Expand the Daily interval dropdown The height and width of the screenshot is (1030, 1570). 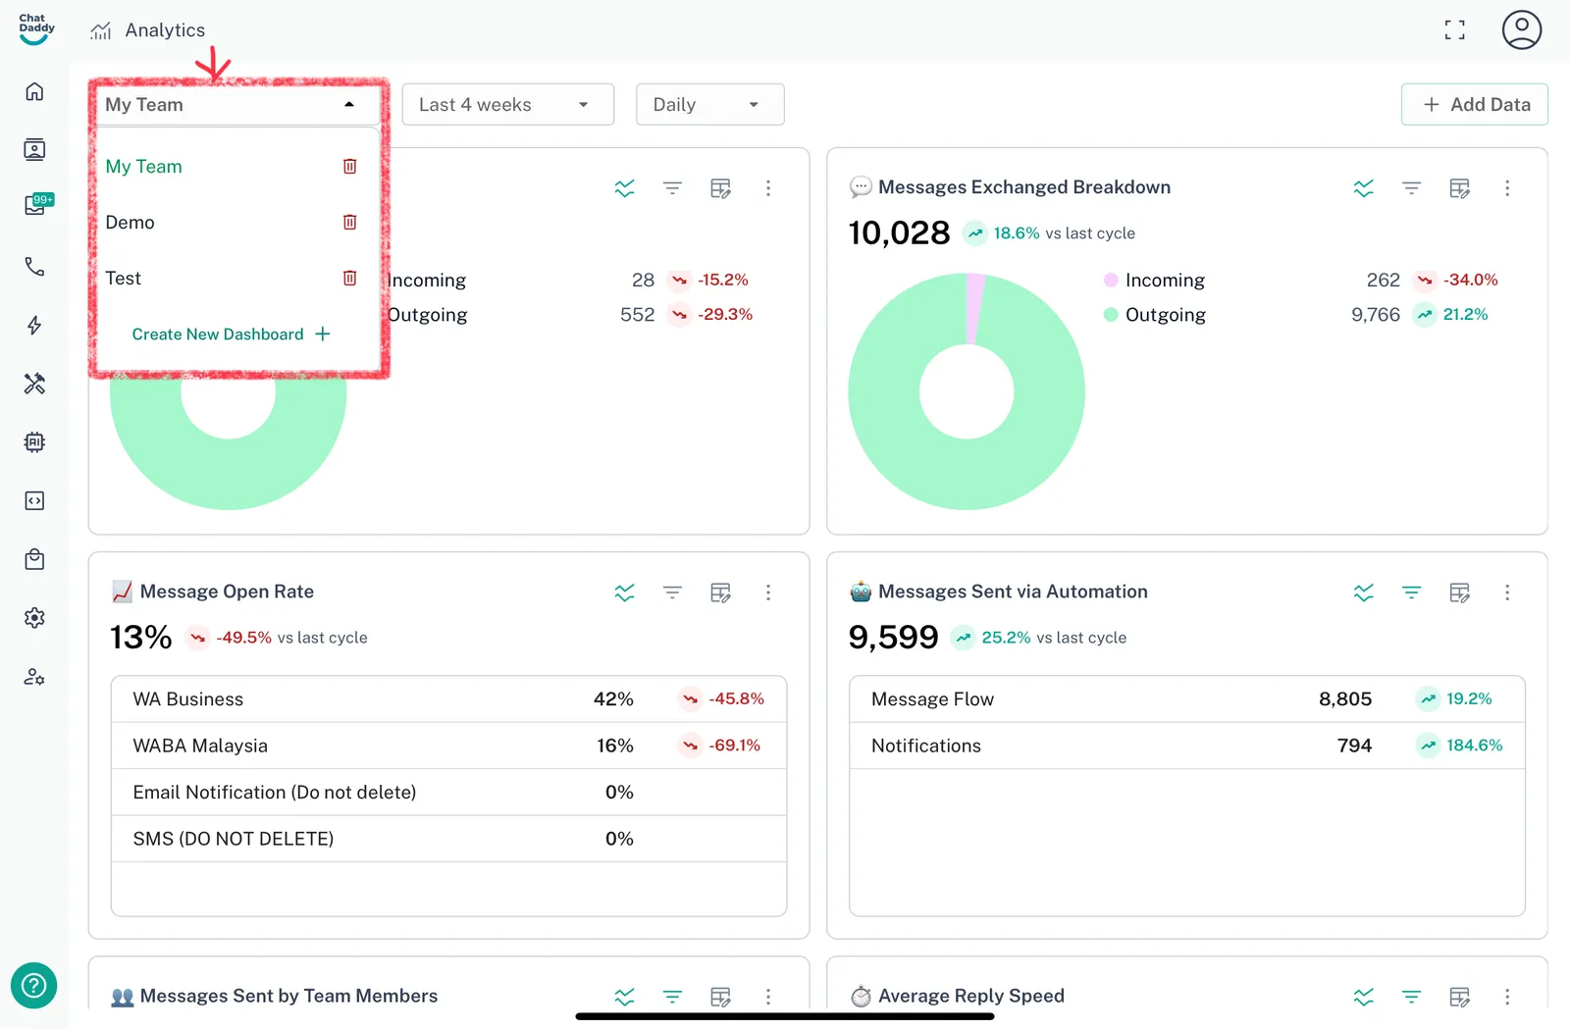tap(709, 105)
